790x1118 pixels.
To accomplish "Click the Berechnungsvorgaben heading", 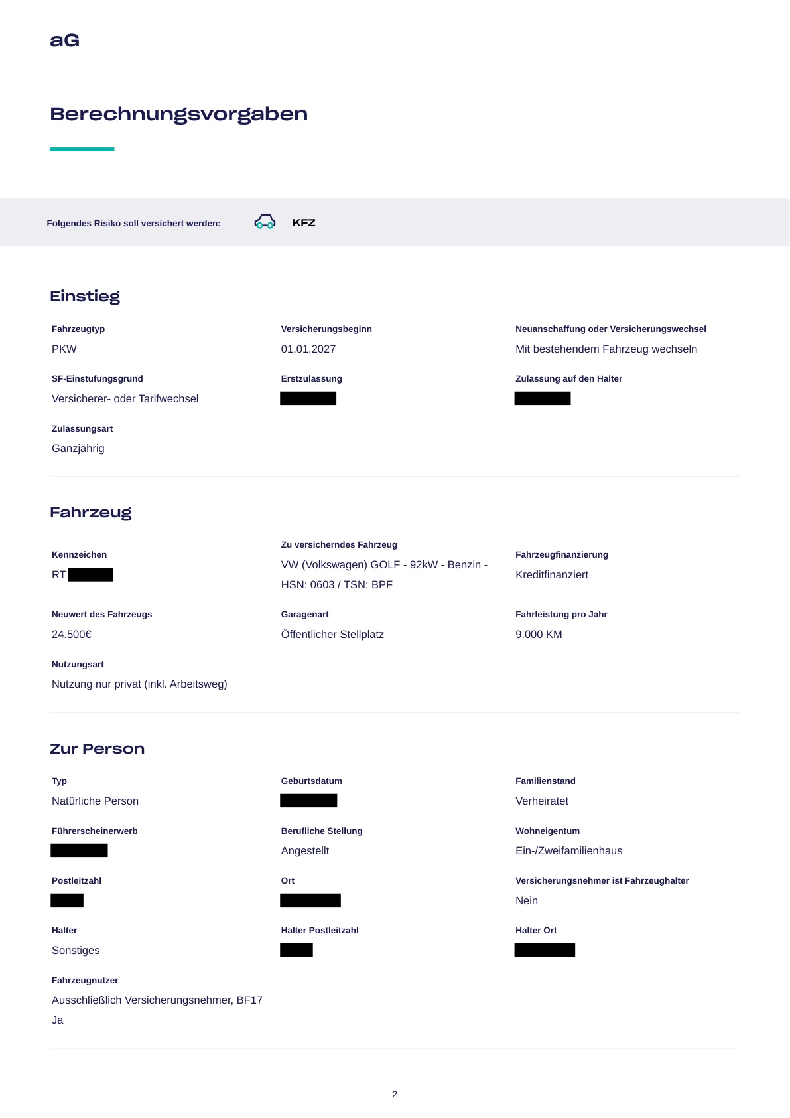I will pyautogui.click(x=178, y=114).
